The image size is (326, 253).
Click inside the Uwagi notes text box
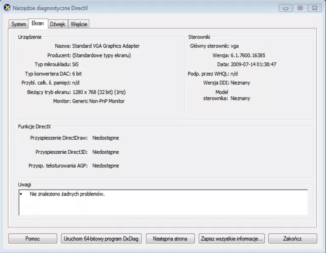tap(163, 206)
